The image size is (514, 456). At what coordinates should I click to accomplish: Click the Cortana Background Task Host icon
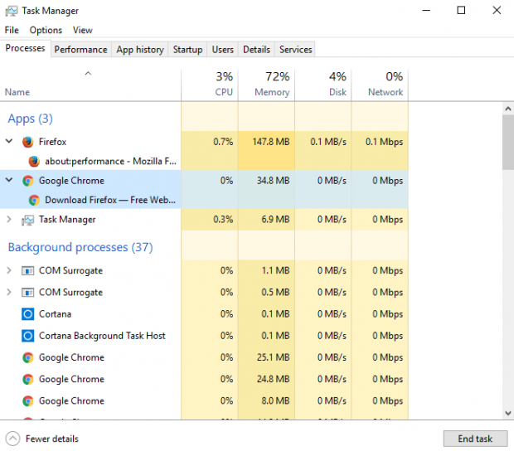[27, 336]
